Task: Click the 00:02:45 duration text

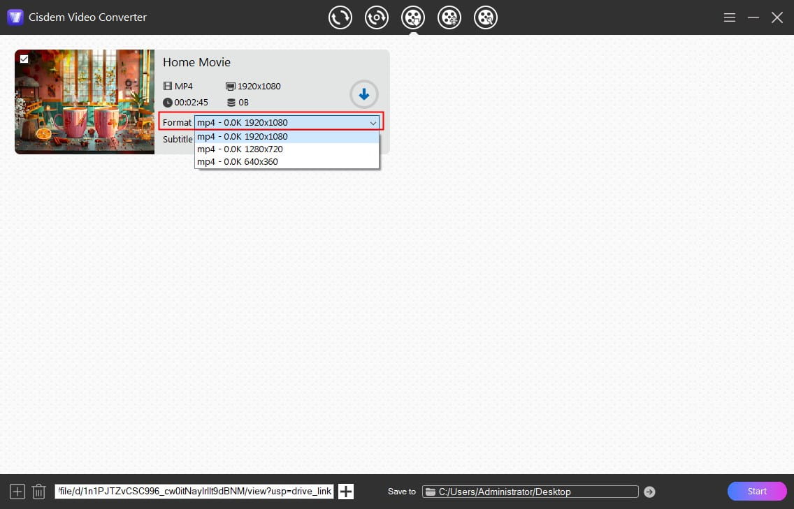Action: (x=191, y=103)
